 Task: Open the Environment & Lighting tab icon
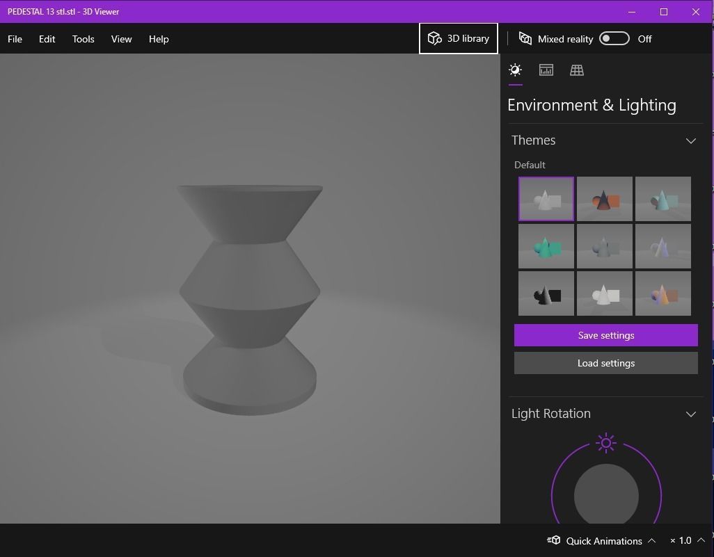[x=515, y=70]
